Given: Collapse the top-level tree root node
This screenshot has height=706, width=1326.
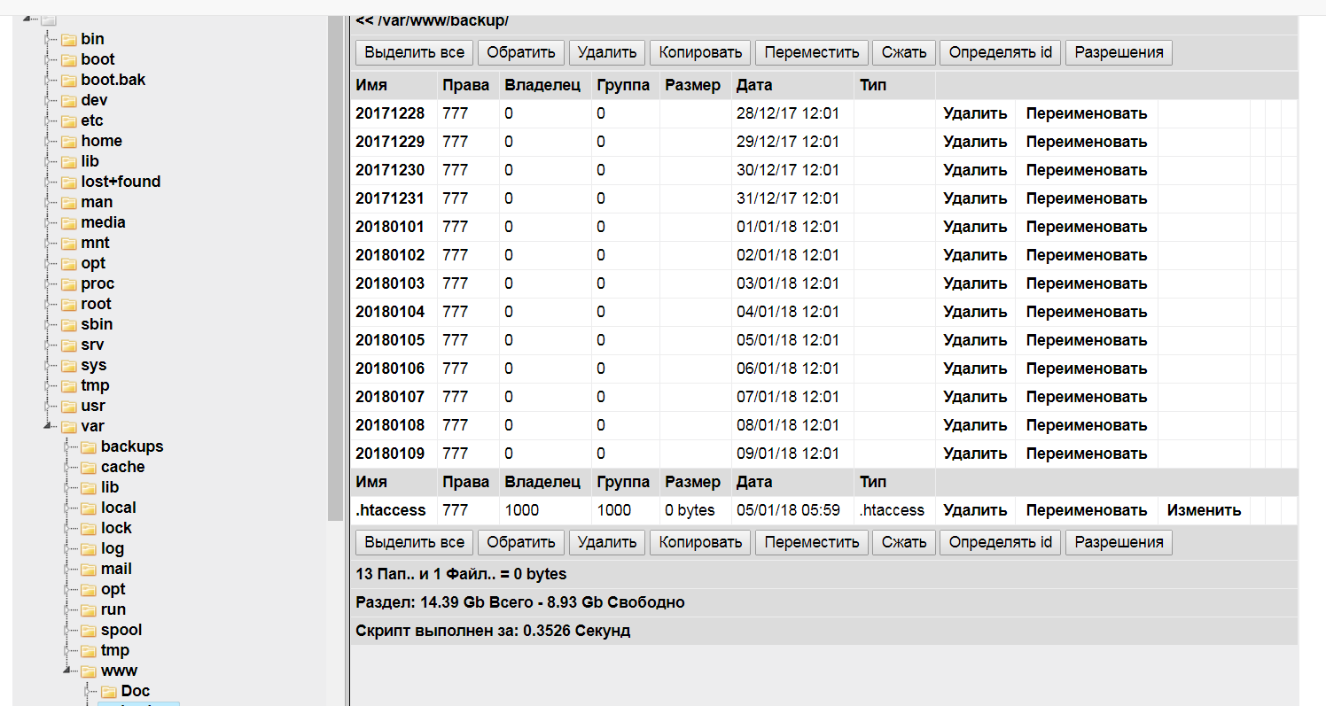Looking at the screenshot, I should pyautogui.click(x=27, y=19).
